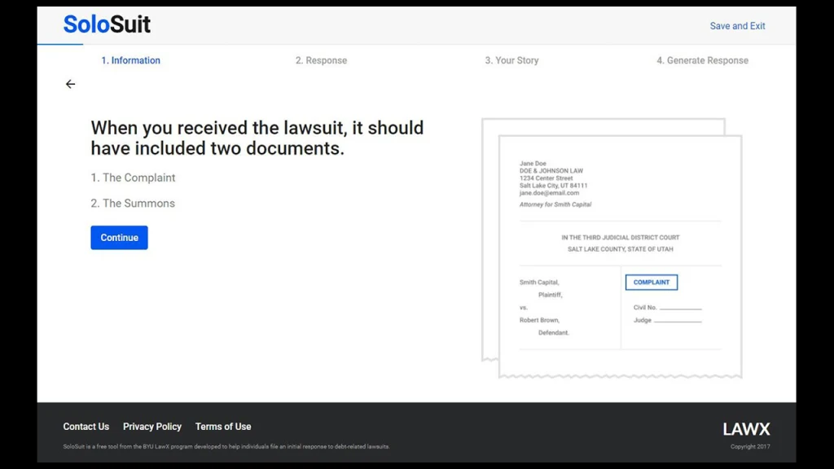Viewport: 834px width, 469px height.
Task: Click the LAWX logo in footer
Action: [746, 429]
